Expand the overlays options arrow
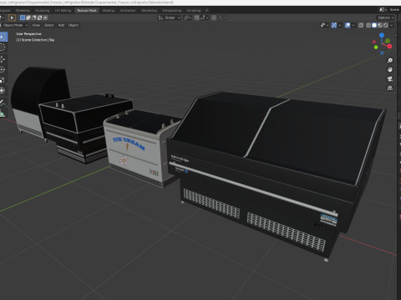Viewport: 401px width, 300px height. 353,25
